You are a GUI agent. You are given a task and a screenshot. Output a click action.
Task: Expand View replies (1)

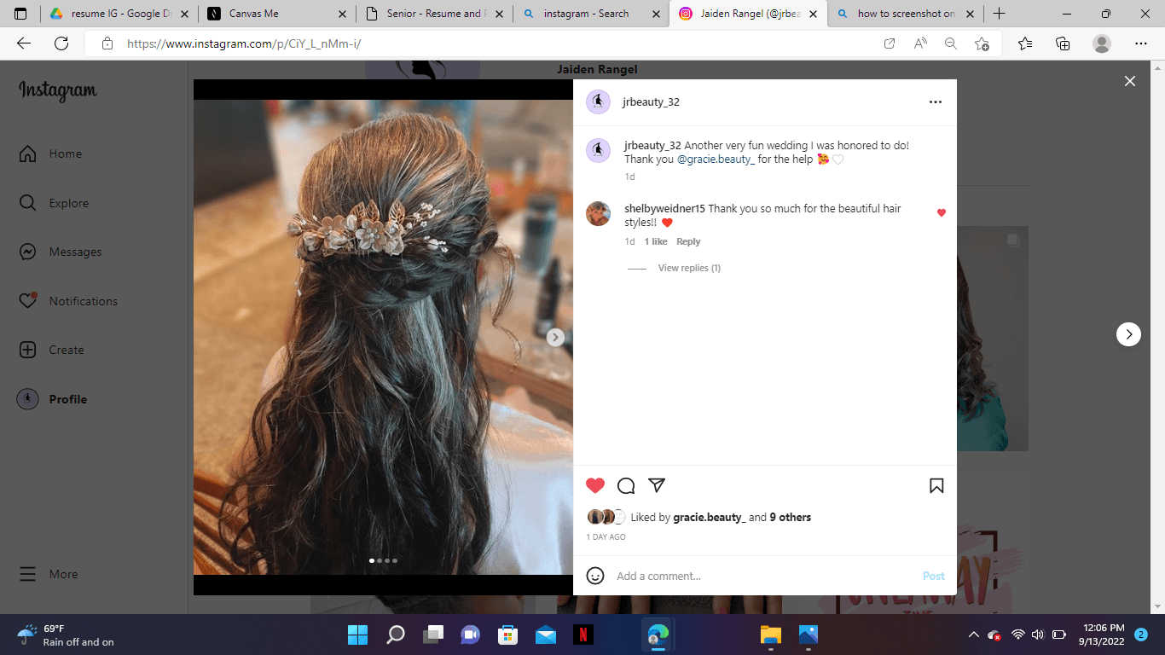[689, 268]
